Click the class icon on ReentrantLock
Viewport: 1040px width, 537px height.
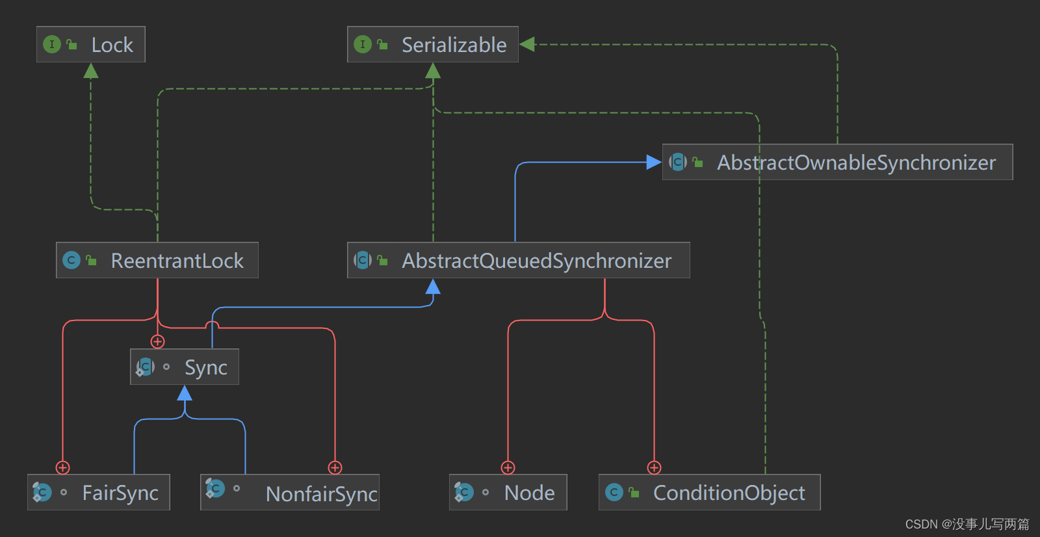[71, 260]
